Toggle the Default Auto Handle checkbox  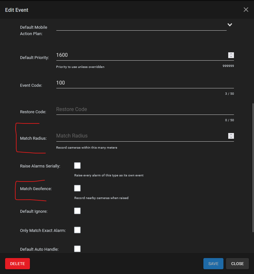[x=77, y=249]
